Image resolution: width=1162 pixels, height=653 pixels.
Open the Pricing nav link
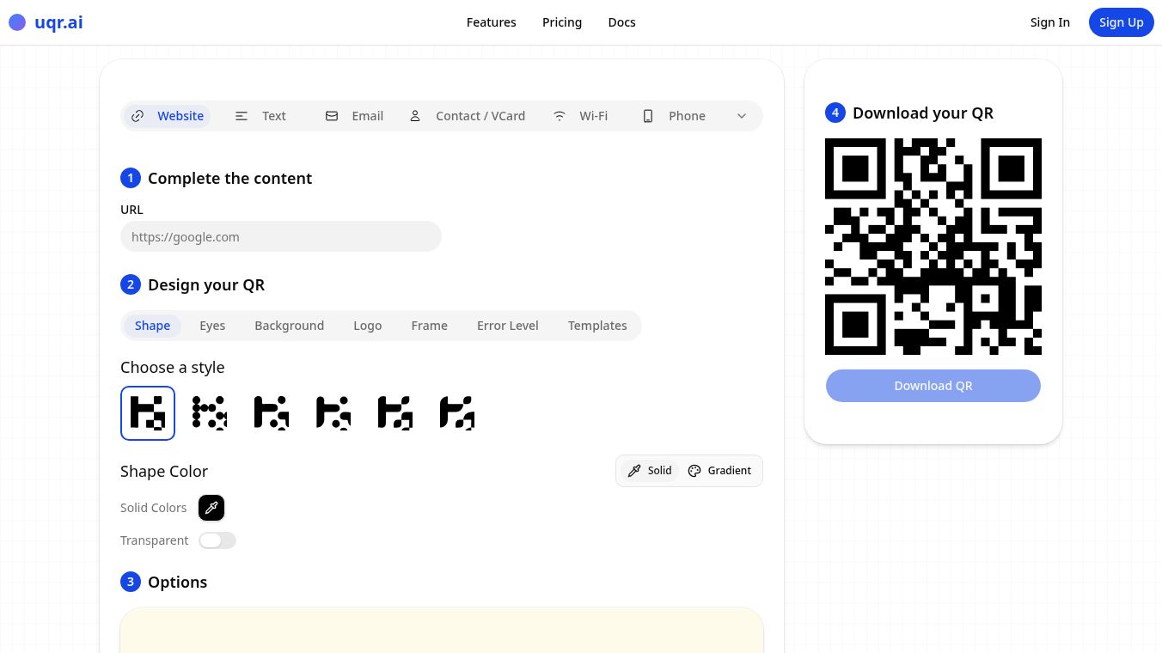point(562,22)
